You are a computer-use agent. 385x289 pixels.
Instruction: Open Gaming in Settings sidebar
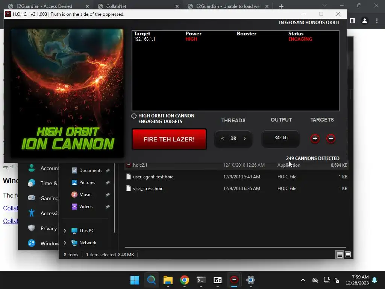pyautogui.click(x=43, y=198)
